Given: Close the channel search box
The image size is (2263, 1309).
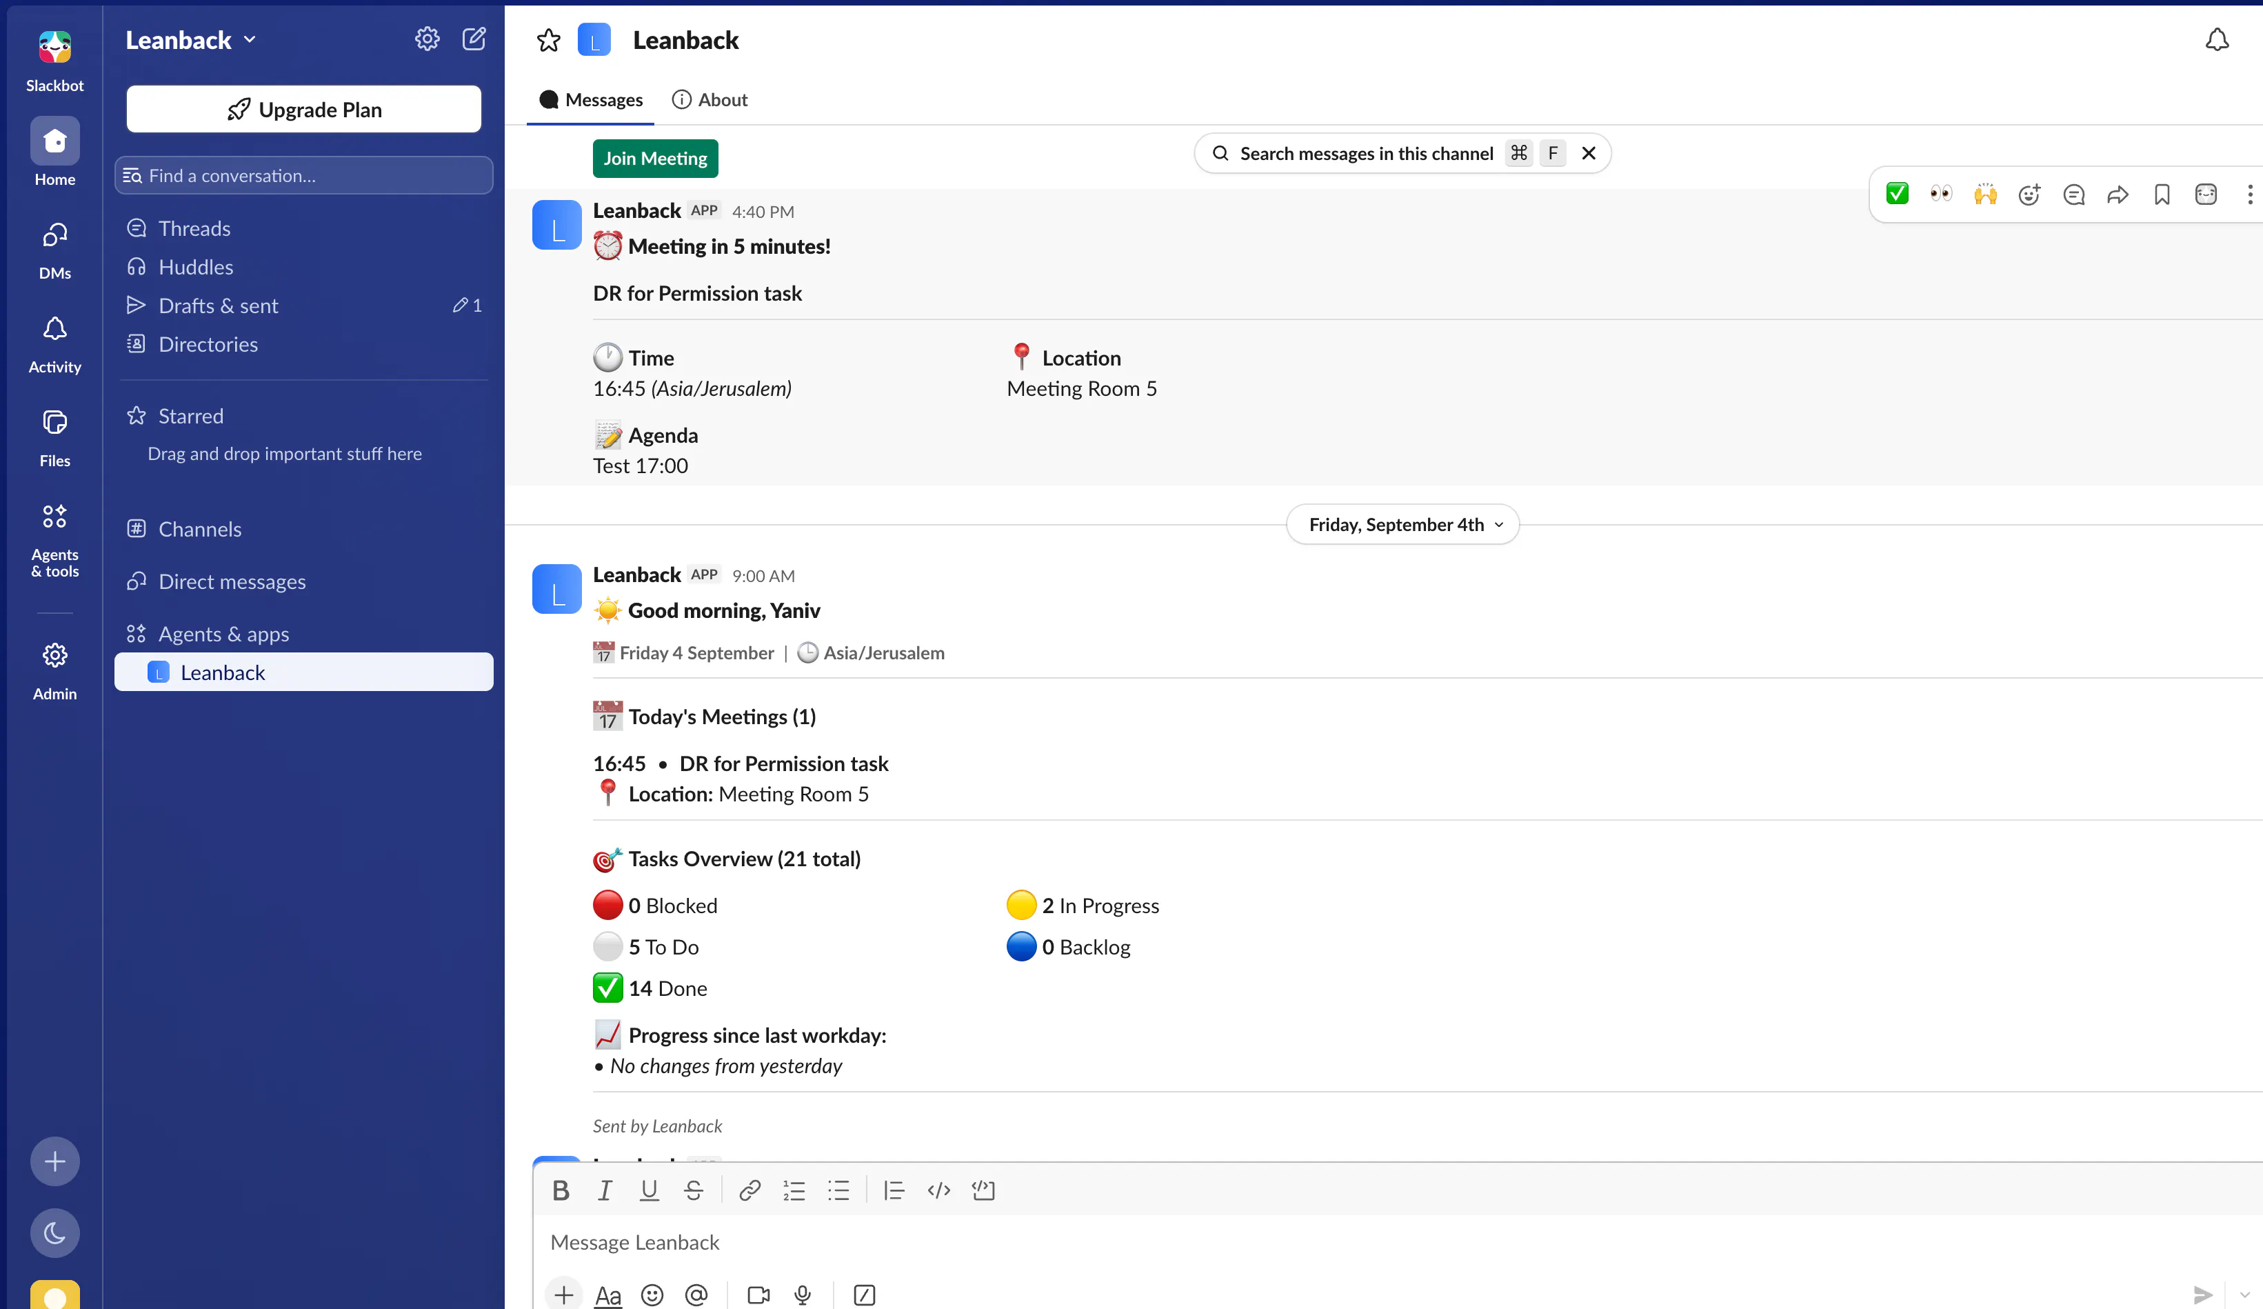Looking at the screenshot, I should (x=1588, y=152).
